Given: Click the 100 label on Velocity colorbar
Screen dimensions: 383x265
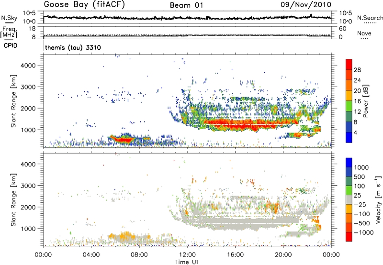Looking at the screenshot, I should [x=359, y=186].
